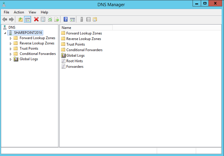
Task: Select SHAREPOINT2016 label in the tree
Action: pos(28,33)
